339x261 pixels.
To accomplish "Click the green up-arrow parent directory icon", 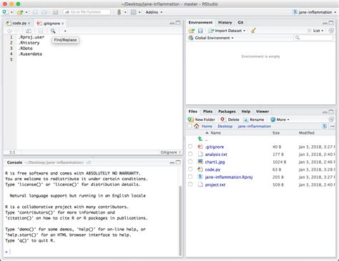I will point(200,139).
